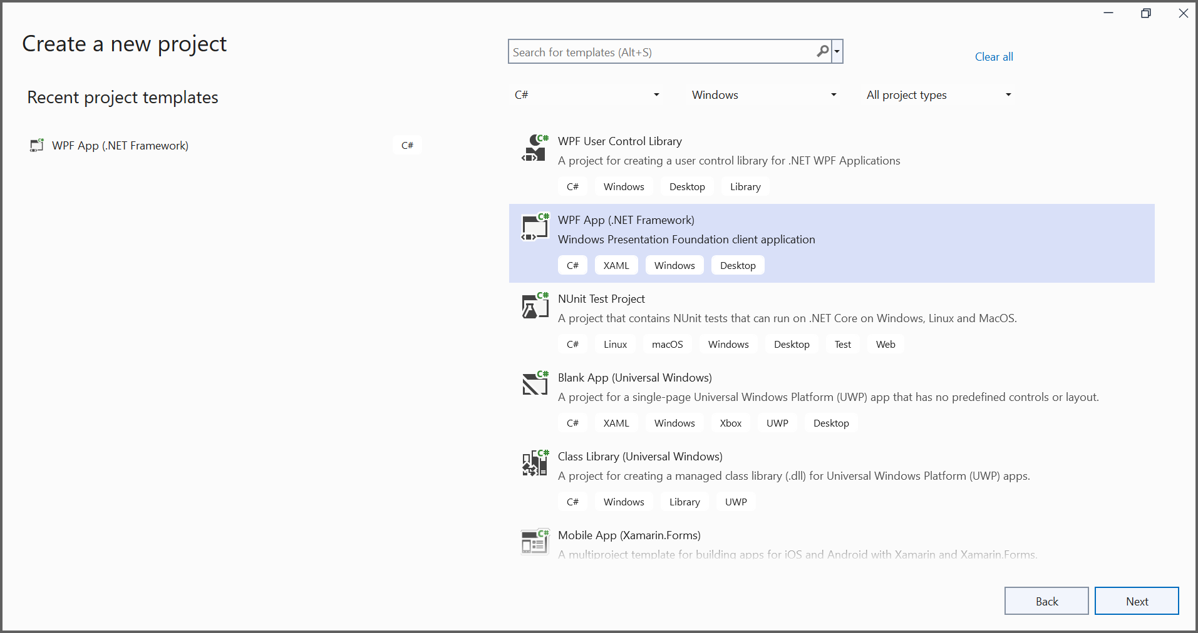Select Blank App (Universal Windows) template
The width and height of the screenshot is (1198, 633).
pyautogui.click(x=832, y=401)
